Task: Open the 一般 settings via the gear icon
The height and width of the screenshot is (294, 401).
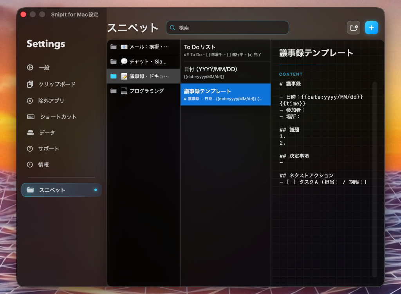Action: pyautogui.click(x=30, y=67)
